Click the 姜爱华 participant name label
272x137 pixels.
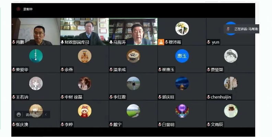click(22, 70)
